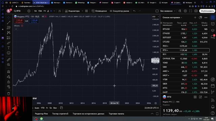The height and width of the screenshot is (121, 216).
Task: Sort watchlist by Объём column header
Action: [204, 23]
